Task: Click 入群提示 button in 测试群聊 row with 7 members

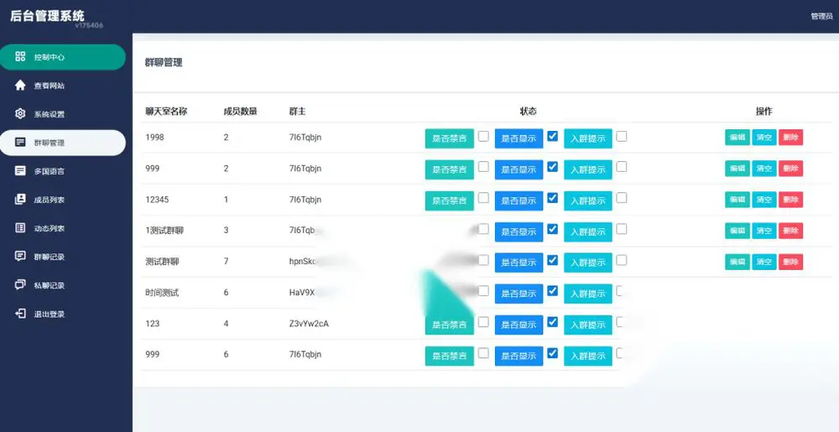Action: point(588,263)
